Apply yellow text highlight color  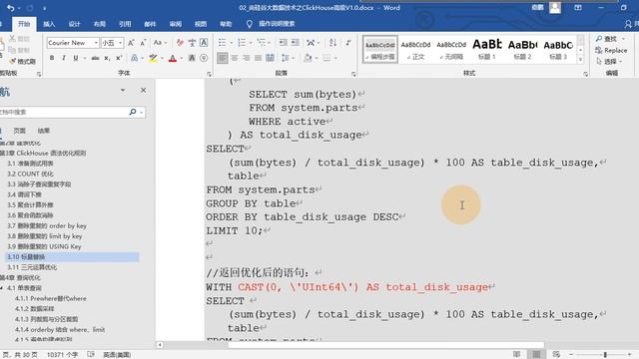click(x=153, y=58)
